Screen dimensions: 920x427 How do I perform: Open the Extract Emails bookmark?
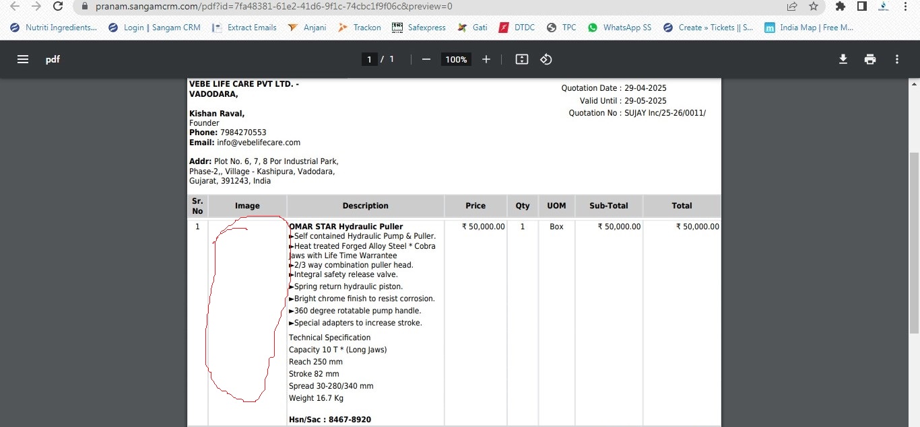tap(244, 28)
